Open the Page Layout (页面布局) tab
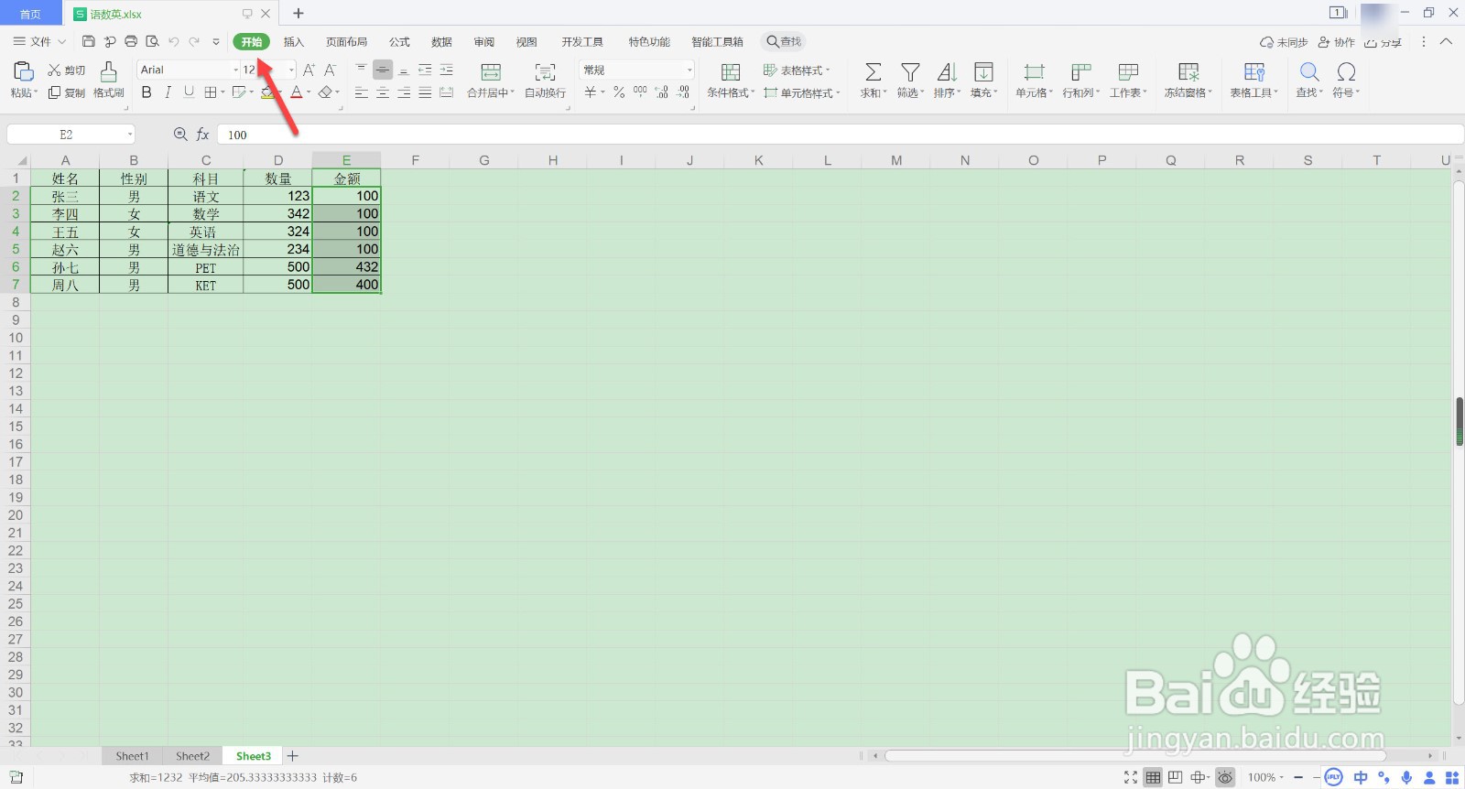The width and height of the screenshot is (1465, 789). [346, 42]
